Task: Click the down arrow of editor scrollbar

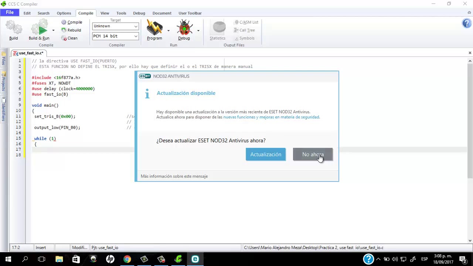Action: [x=470, y=241]
